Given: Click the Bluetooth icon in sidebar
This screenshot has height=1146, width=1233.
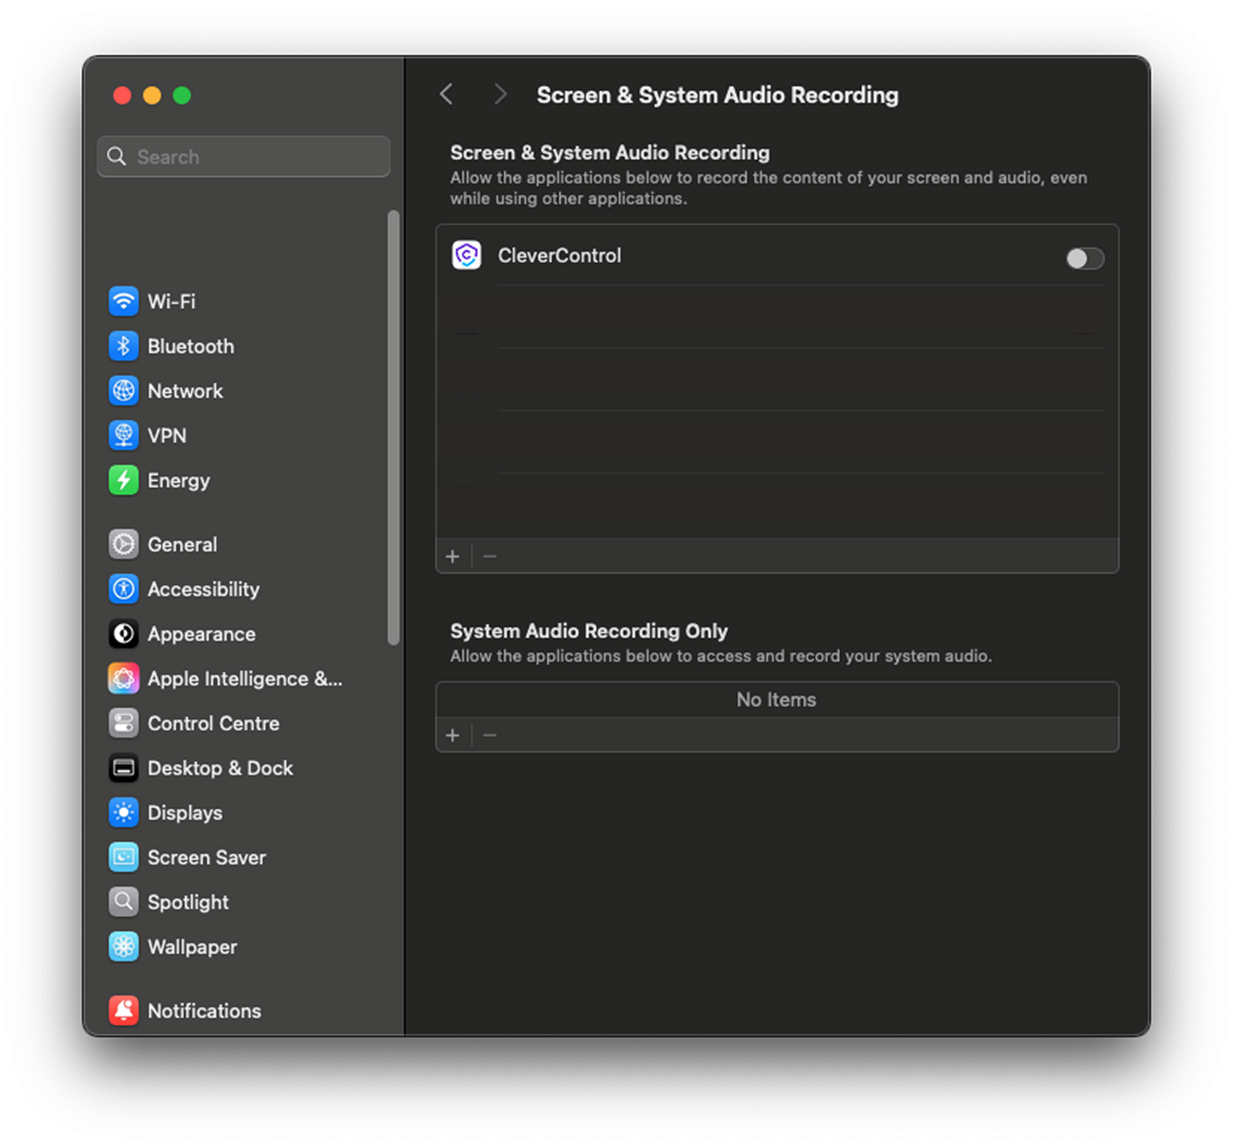Looking at the screenshot, I should [x=123, y=346].
